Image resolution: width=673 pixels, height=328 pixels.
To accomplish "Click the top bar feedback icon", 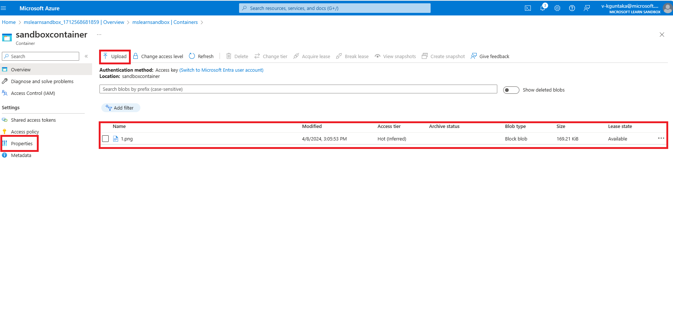I will [x=587, y=8].
